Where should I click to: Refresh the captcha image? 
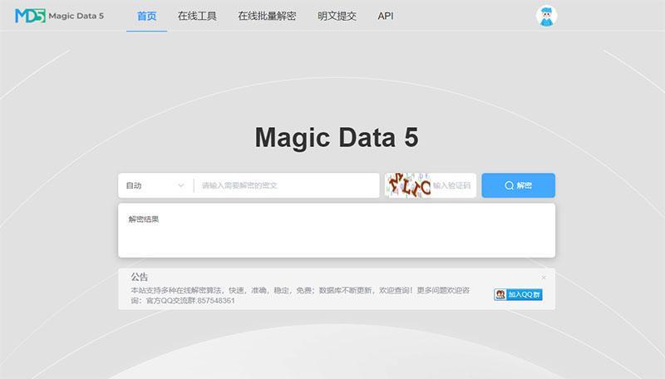pyautogui.click(x=407, y=185)
